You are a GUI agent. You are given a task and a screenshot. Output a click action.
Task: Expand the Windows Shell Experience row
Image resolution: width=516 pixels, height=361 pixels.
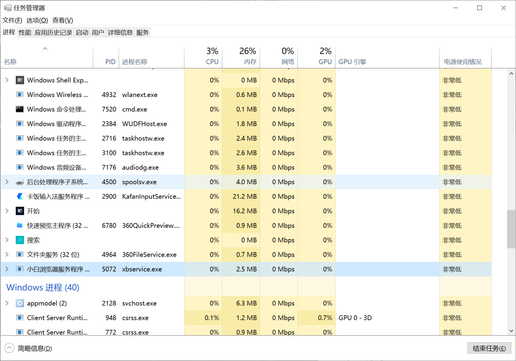point(7,80)
